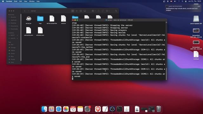Open notification options ellipsis button

[199, 6]
